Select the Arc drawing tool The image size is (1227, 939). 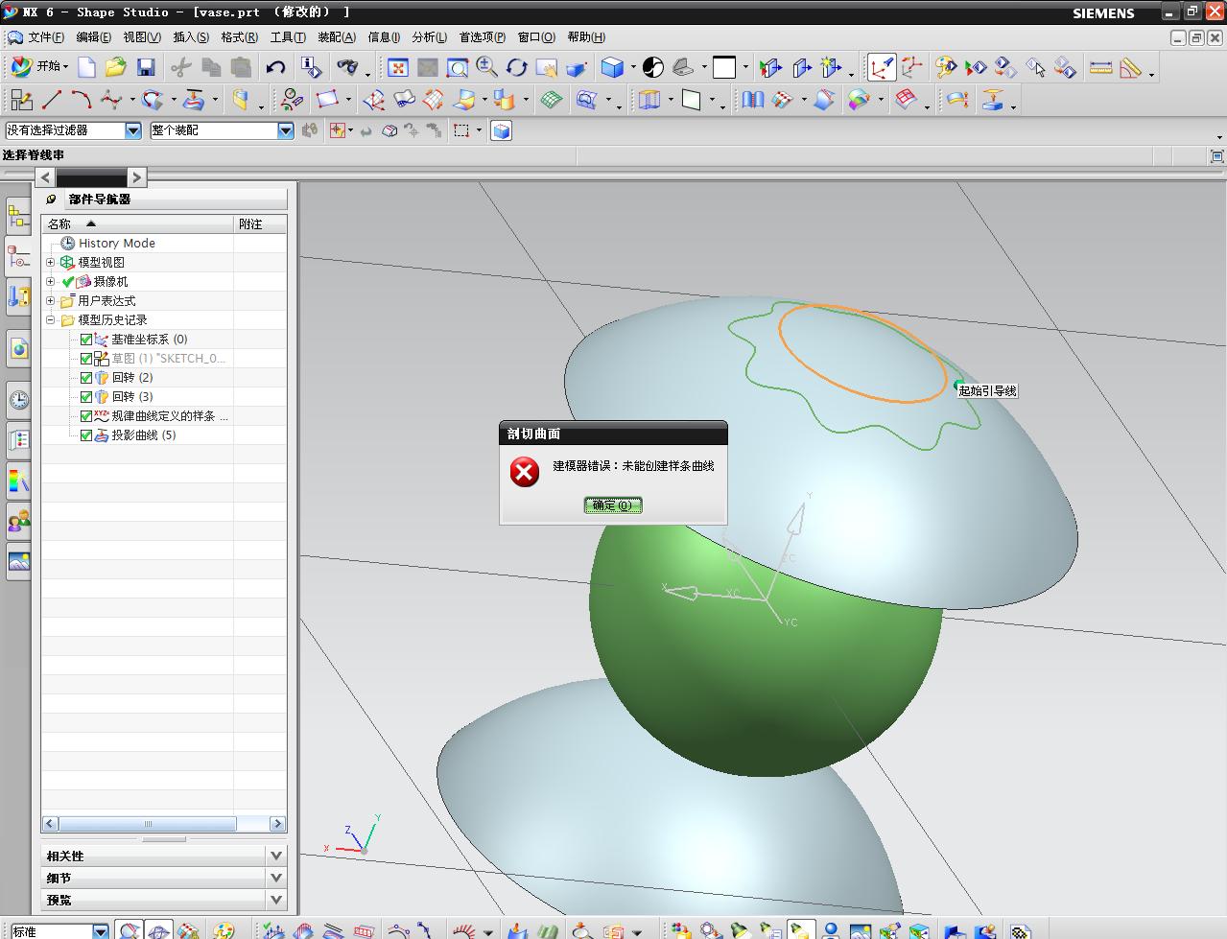(82, 100)
